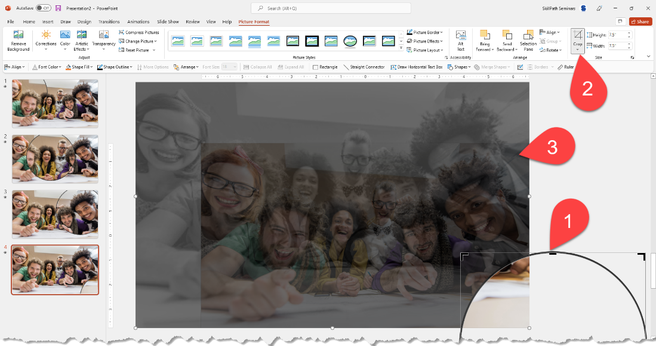Open the Arrange group Align dropdown
This screenshot has height=346, width=656.
tap(550, 32)
